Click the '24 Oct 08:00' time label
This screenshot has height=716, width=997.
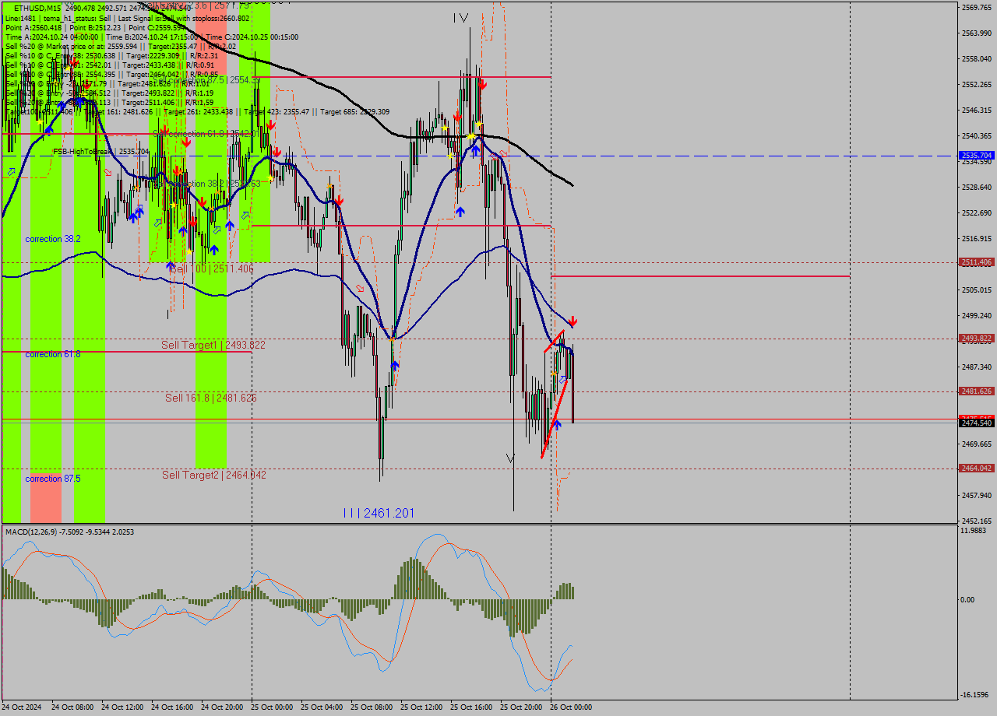coord(72,707)
